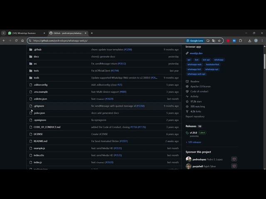Viewport: 266px width, 199px height.
Task: Visit wwebjs.dev website link
Action: tap(196, 53)
